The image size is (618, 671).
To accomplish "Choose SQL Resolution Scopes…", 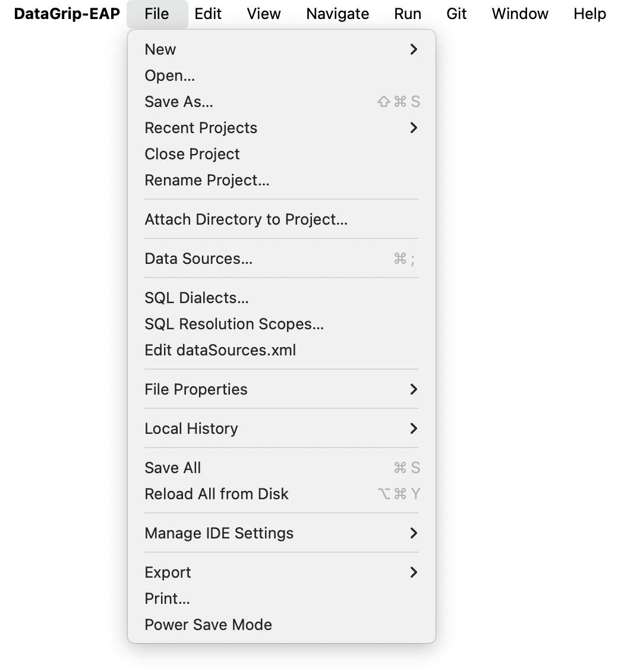I will point(234,324).
